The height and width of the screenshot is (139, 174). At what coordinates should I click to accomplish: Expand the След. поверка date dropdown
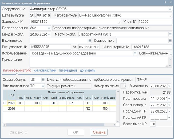coord(169,105)
